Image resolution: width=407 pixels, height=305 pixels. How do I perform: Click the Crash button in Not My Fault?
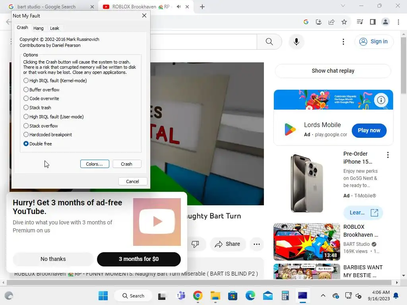click(x=127, y=164)
